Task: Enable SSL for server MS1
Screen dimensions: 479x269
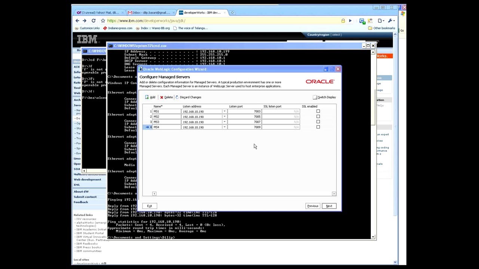Action: [x=318, y=111]
